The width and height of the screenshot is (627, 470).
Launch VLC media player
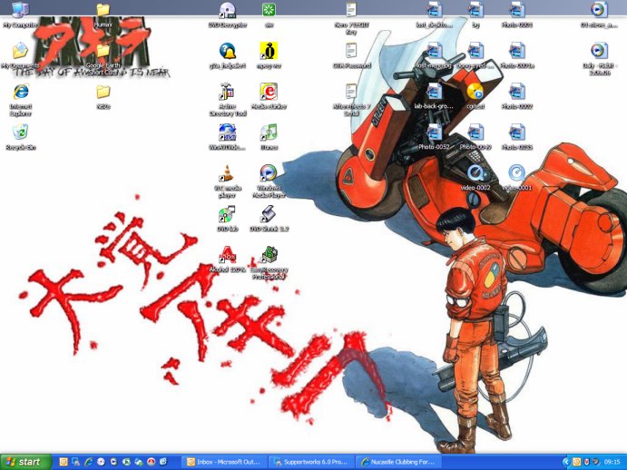click(x=227, y=174)
